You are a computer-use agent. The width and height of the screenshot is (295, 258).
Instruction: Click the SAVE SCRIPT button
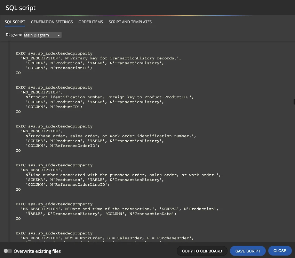coord(248,251)
